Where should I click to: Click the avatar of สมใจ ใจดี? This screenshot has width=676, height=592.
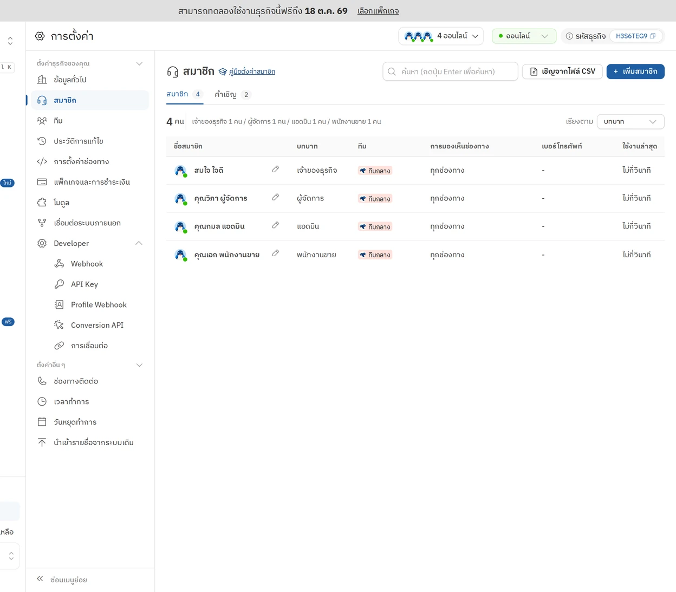[180, 171]
